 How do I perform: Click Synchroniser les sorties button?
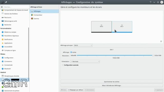pyautogui.click(x=112, y=82)
